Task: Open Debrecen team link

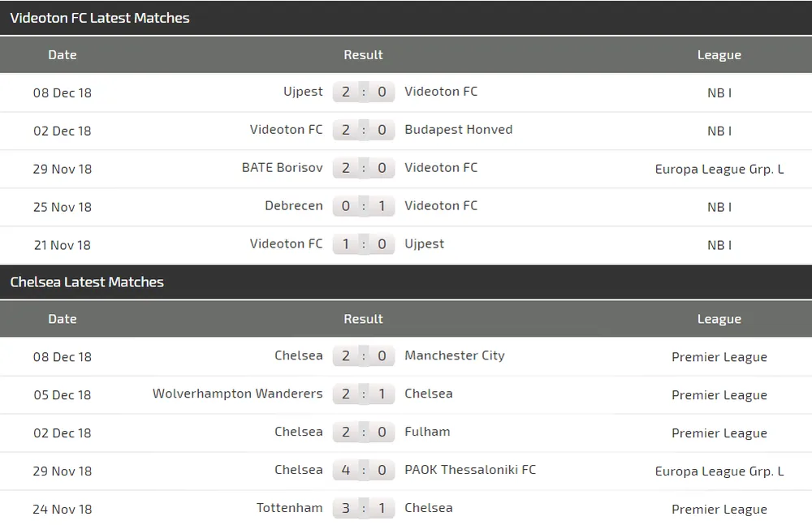Action: (x=293, y=206)
